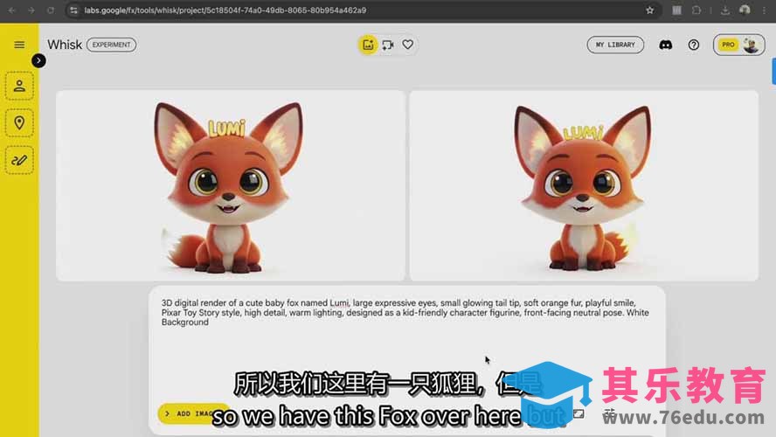Image resolution: width=776 pixels, height=437 pixels.
Task: Bookmark this page with the star icon
Action: pyautogui.click(x=649, y=10)
